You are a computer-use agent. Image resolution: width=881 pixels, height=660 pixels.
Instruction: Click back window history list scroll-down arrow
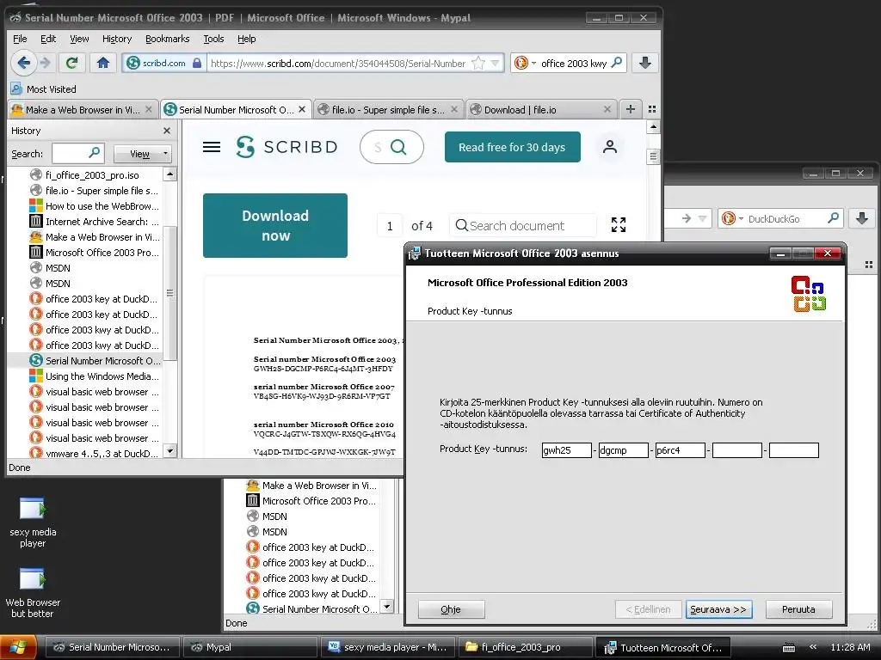pyautogui.click(x=386, y=606)
